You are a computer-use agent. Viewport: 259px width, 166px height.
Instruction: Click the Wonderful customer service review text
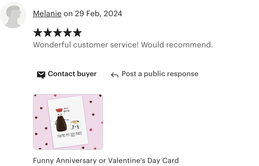(123, 45)
